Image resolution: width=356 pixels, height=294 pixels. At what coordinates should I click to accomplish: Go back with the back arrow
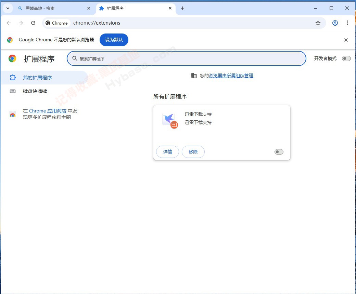click(9, 23)
